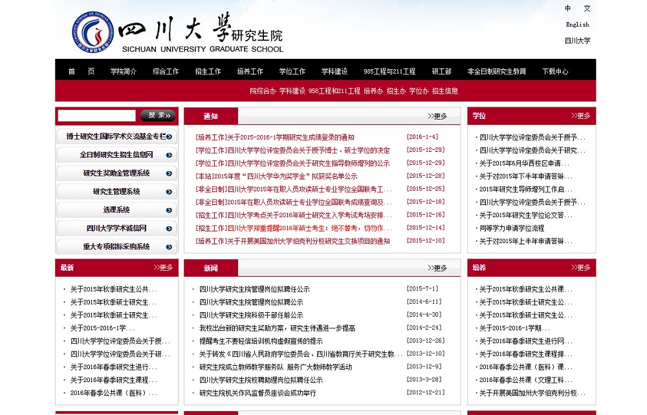This screenshot has height=415, width=647.
Task: Open 重大专项招标采购系统 sidebar button
Action: tap(116, 247)
